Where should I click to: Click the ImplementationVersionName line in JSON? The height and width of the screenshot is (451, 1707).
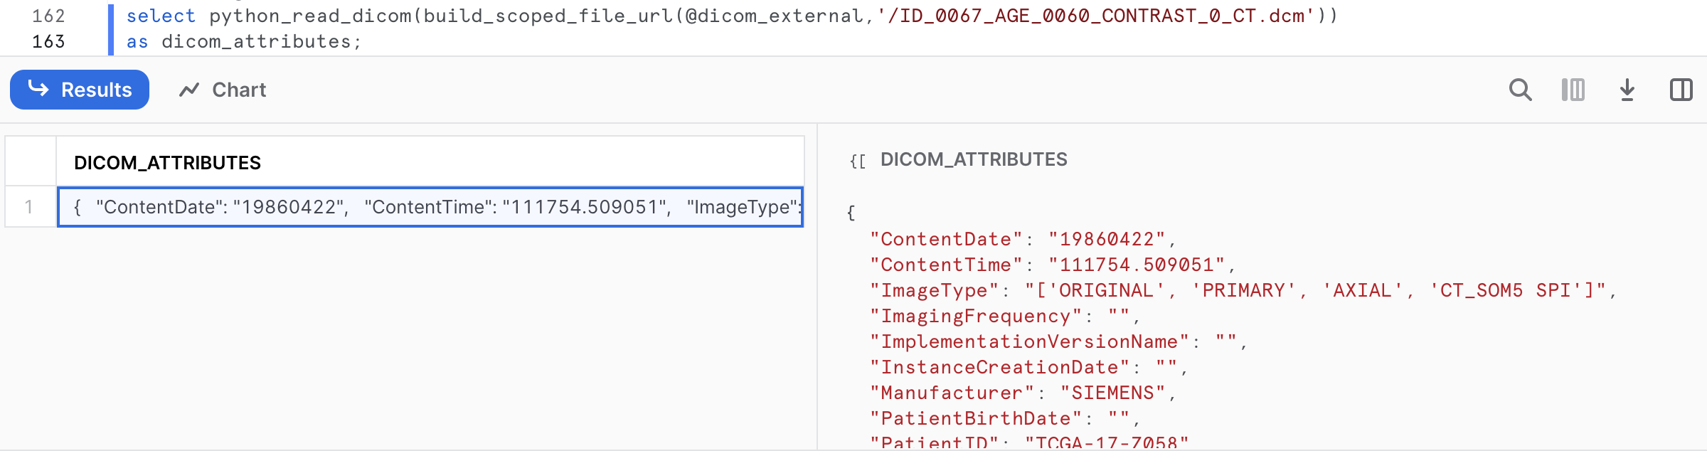pos(1058,341)
